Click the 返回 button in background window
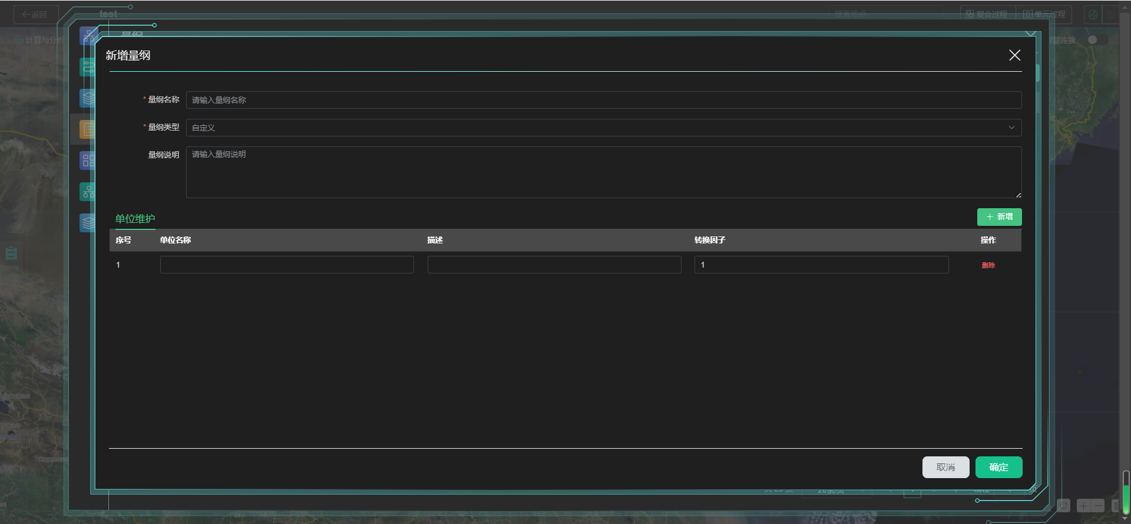This screenshot has height=524, width=1131. (x=35, y=15)
